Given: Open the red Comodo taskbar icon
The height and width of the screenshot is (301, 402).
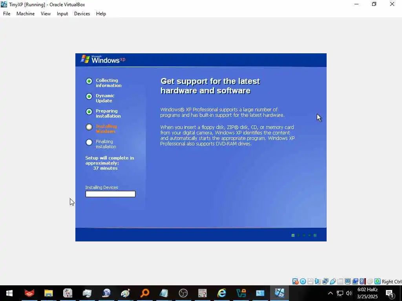Looking at the screenshot, I should pos(29,293).
